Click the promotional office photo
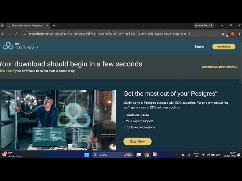The width and height of the screenshot is (242, 181). point(58,120)
